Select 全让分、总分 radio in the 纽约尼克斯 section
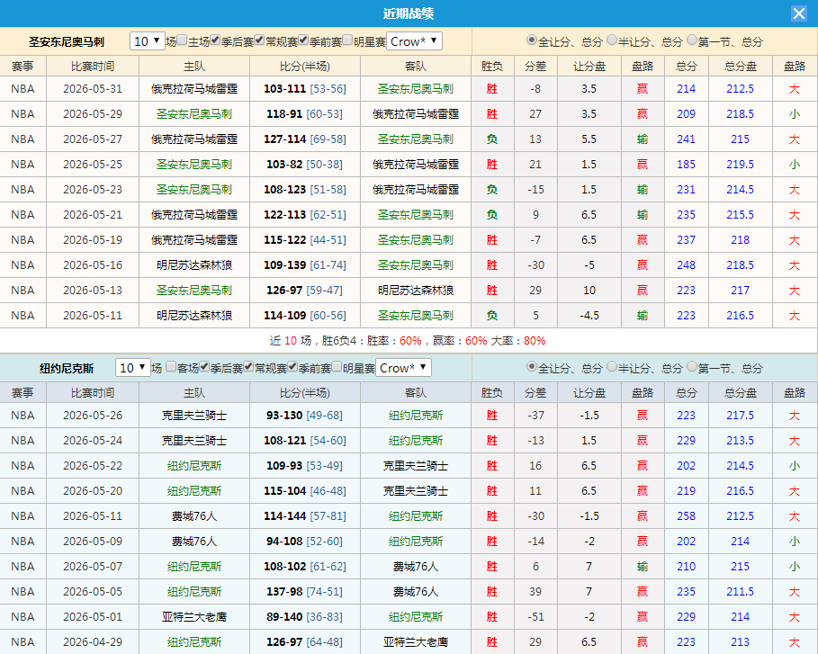 tap(532, 367)
